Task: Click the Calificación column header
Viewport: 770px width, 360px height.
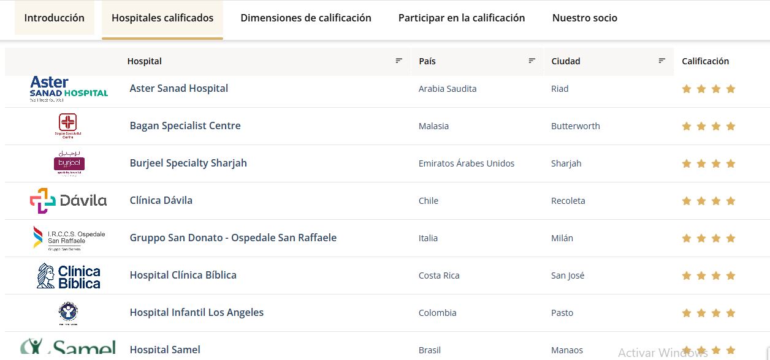Action: 706,61
